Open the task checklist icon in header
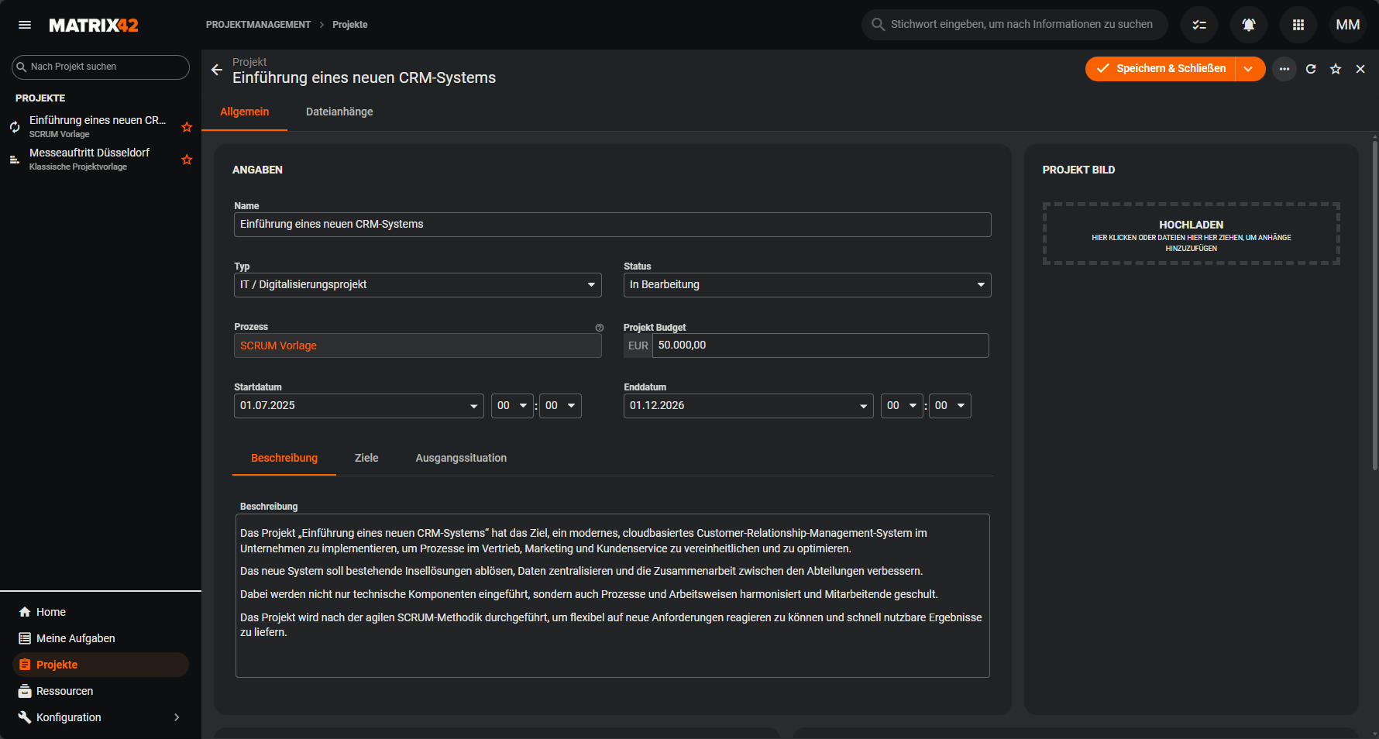The width and height of the screenshot is (1379, 739). 1199,25
